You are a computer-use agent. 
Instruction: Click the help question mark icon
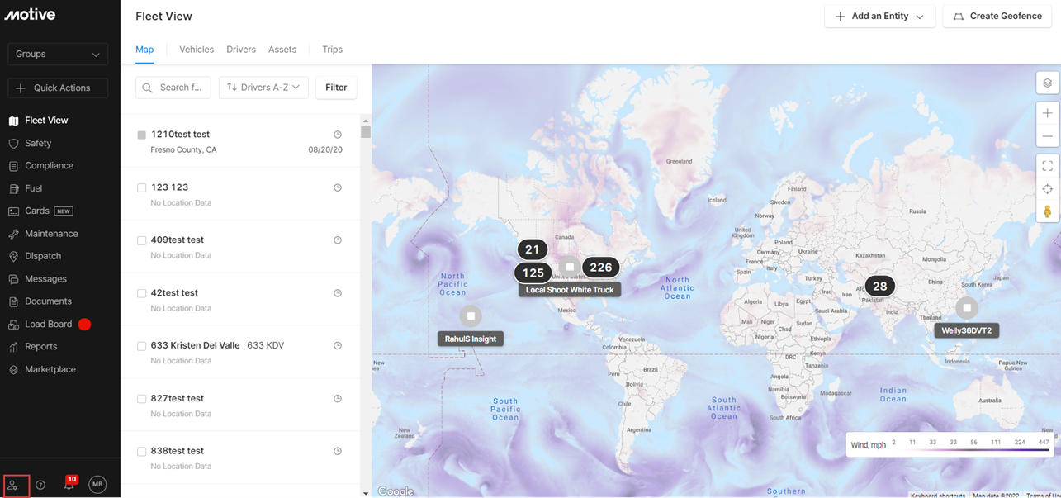pyautogui.click(x=40, y=485)
